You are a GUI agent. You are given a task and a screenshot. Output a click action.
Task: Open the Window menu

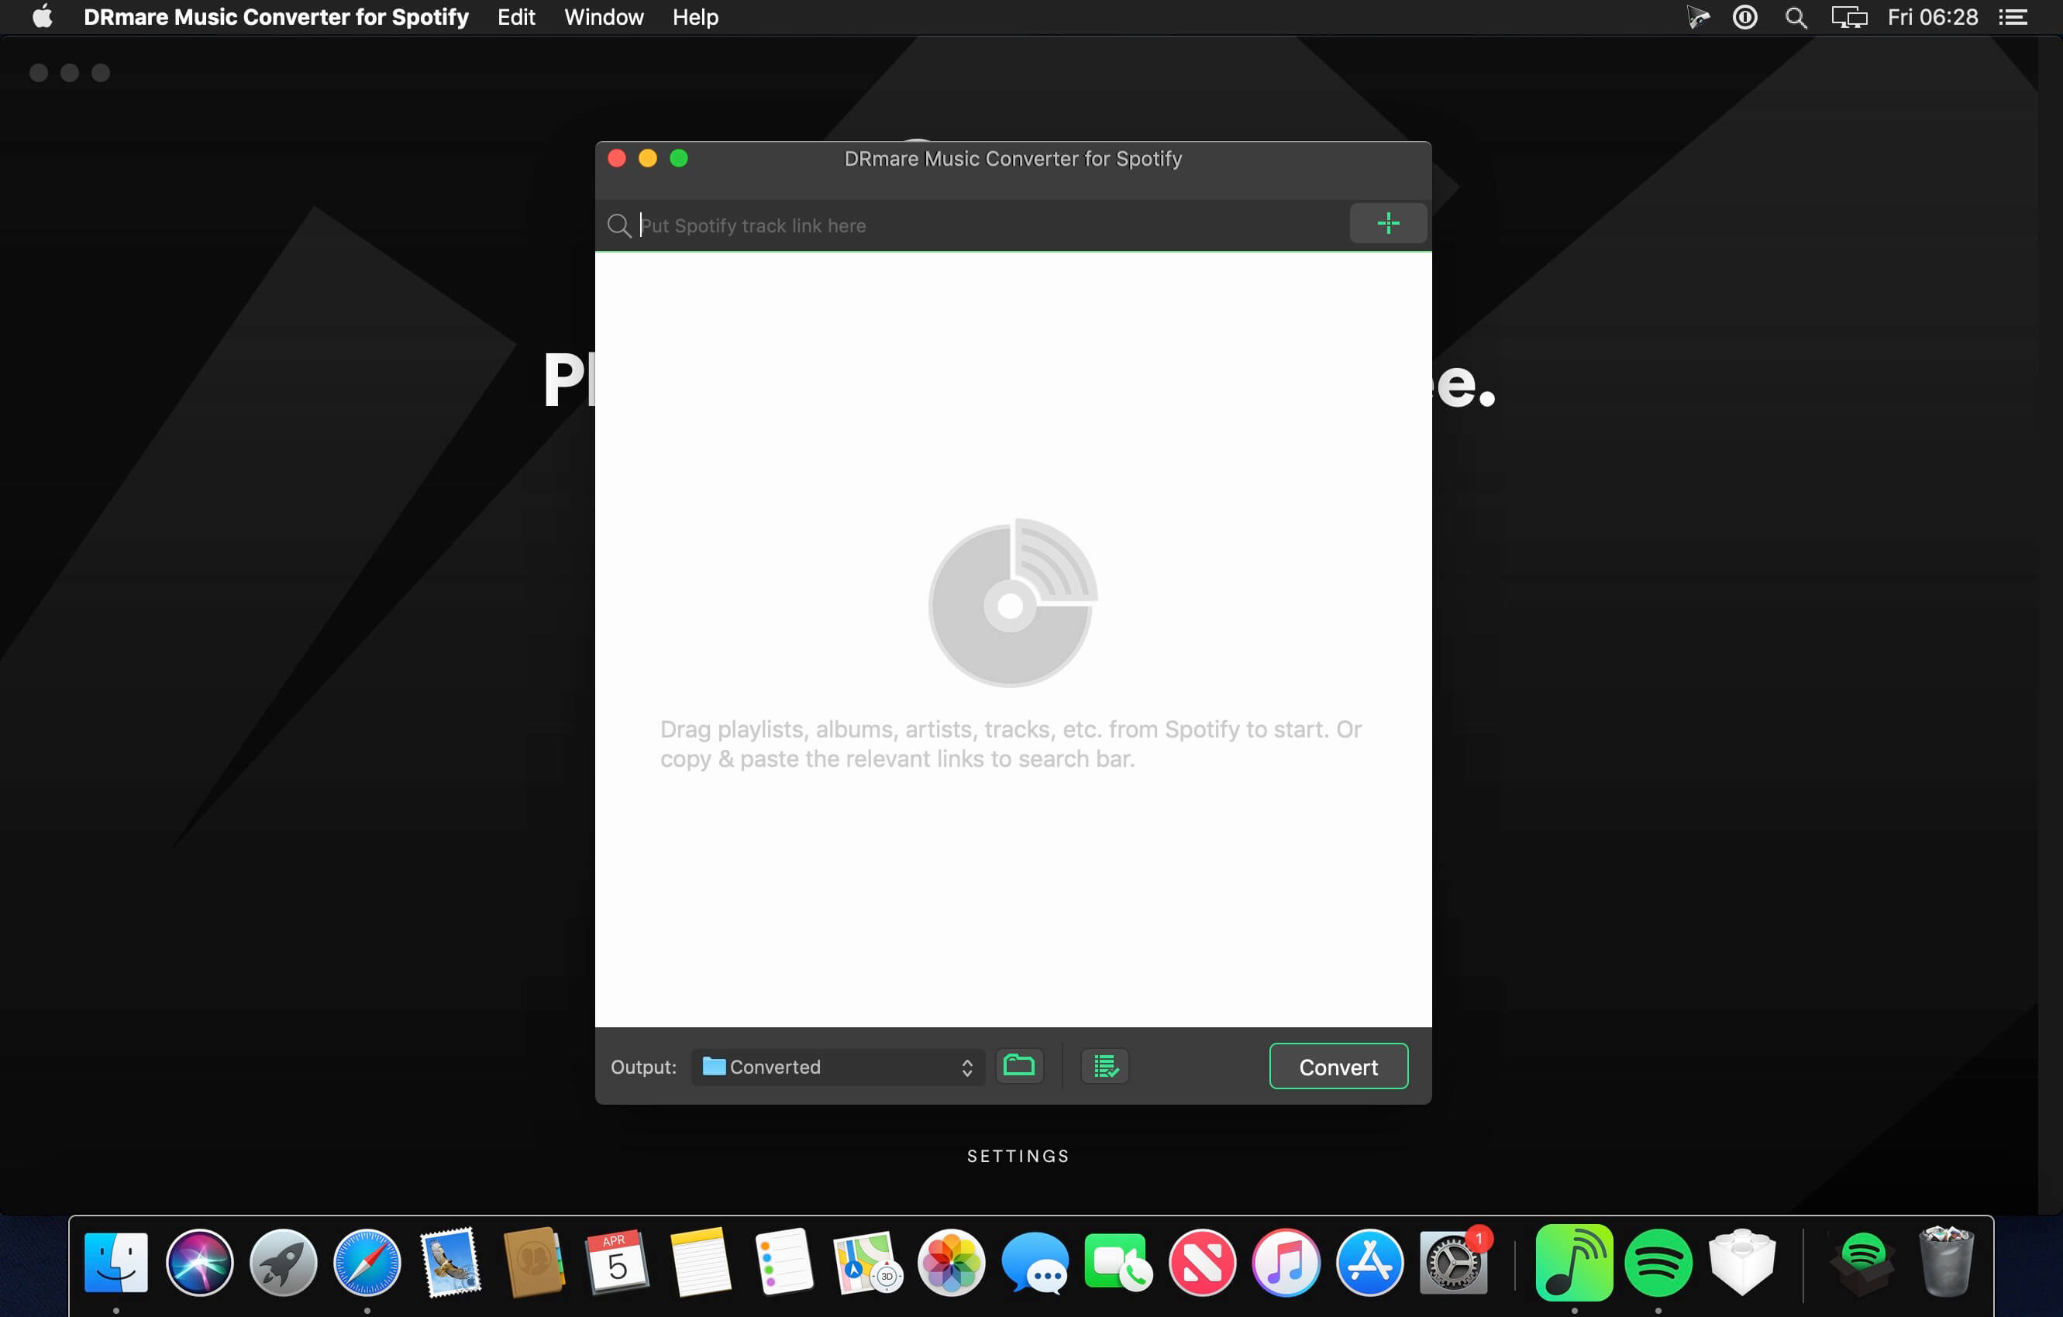click(x=603, y=17)
